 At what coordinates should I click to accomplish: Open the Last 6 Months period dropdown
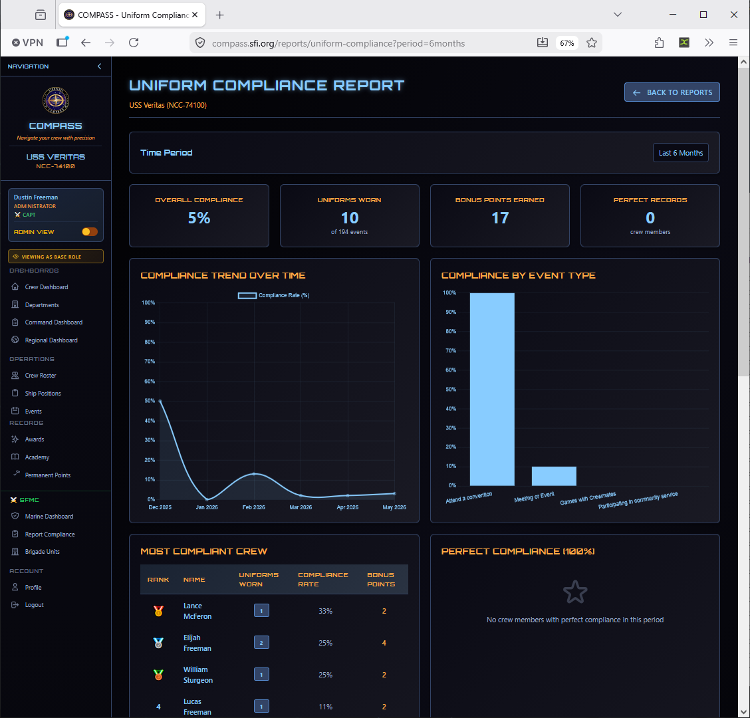tap(680, 153)
